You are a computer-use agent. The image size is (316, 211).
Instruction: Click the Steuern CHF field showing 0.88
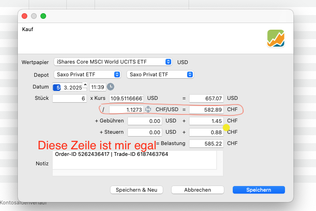(206, 132)
